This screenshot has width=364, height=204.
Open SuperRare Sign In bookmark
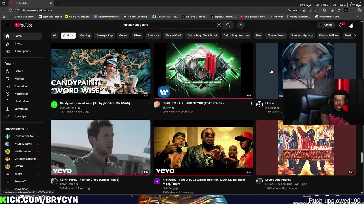[50, 17]
